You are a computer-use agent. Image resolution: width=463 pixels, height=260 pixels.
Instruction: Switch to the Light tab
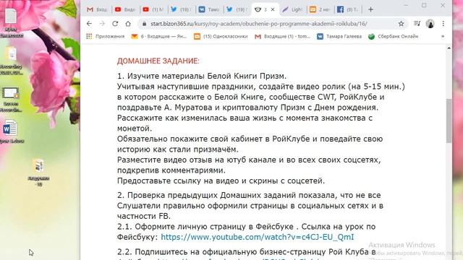tap(292, 9)
